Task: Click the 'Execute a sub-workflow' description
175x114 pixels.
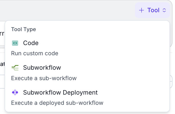Action: (x=44, y=78)
